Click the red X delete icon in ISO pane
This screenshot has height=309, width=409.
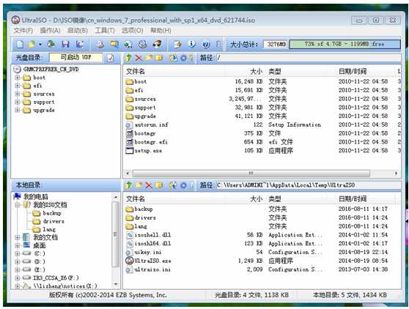click(139, 58)
